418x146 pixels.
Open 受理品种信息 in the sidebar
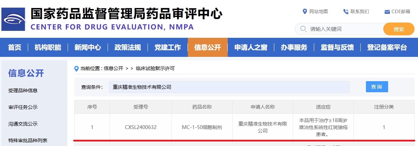23,91
